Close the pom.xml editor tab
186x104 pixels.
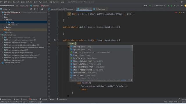(75, 9)
